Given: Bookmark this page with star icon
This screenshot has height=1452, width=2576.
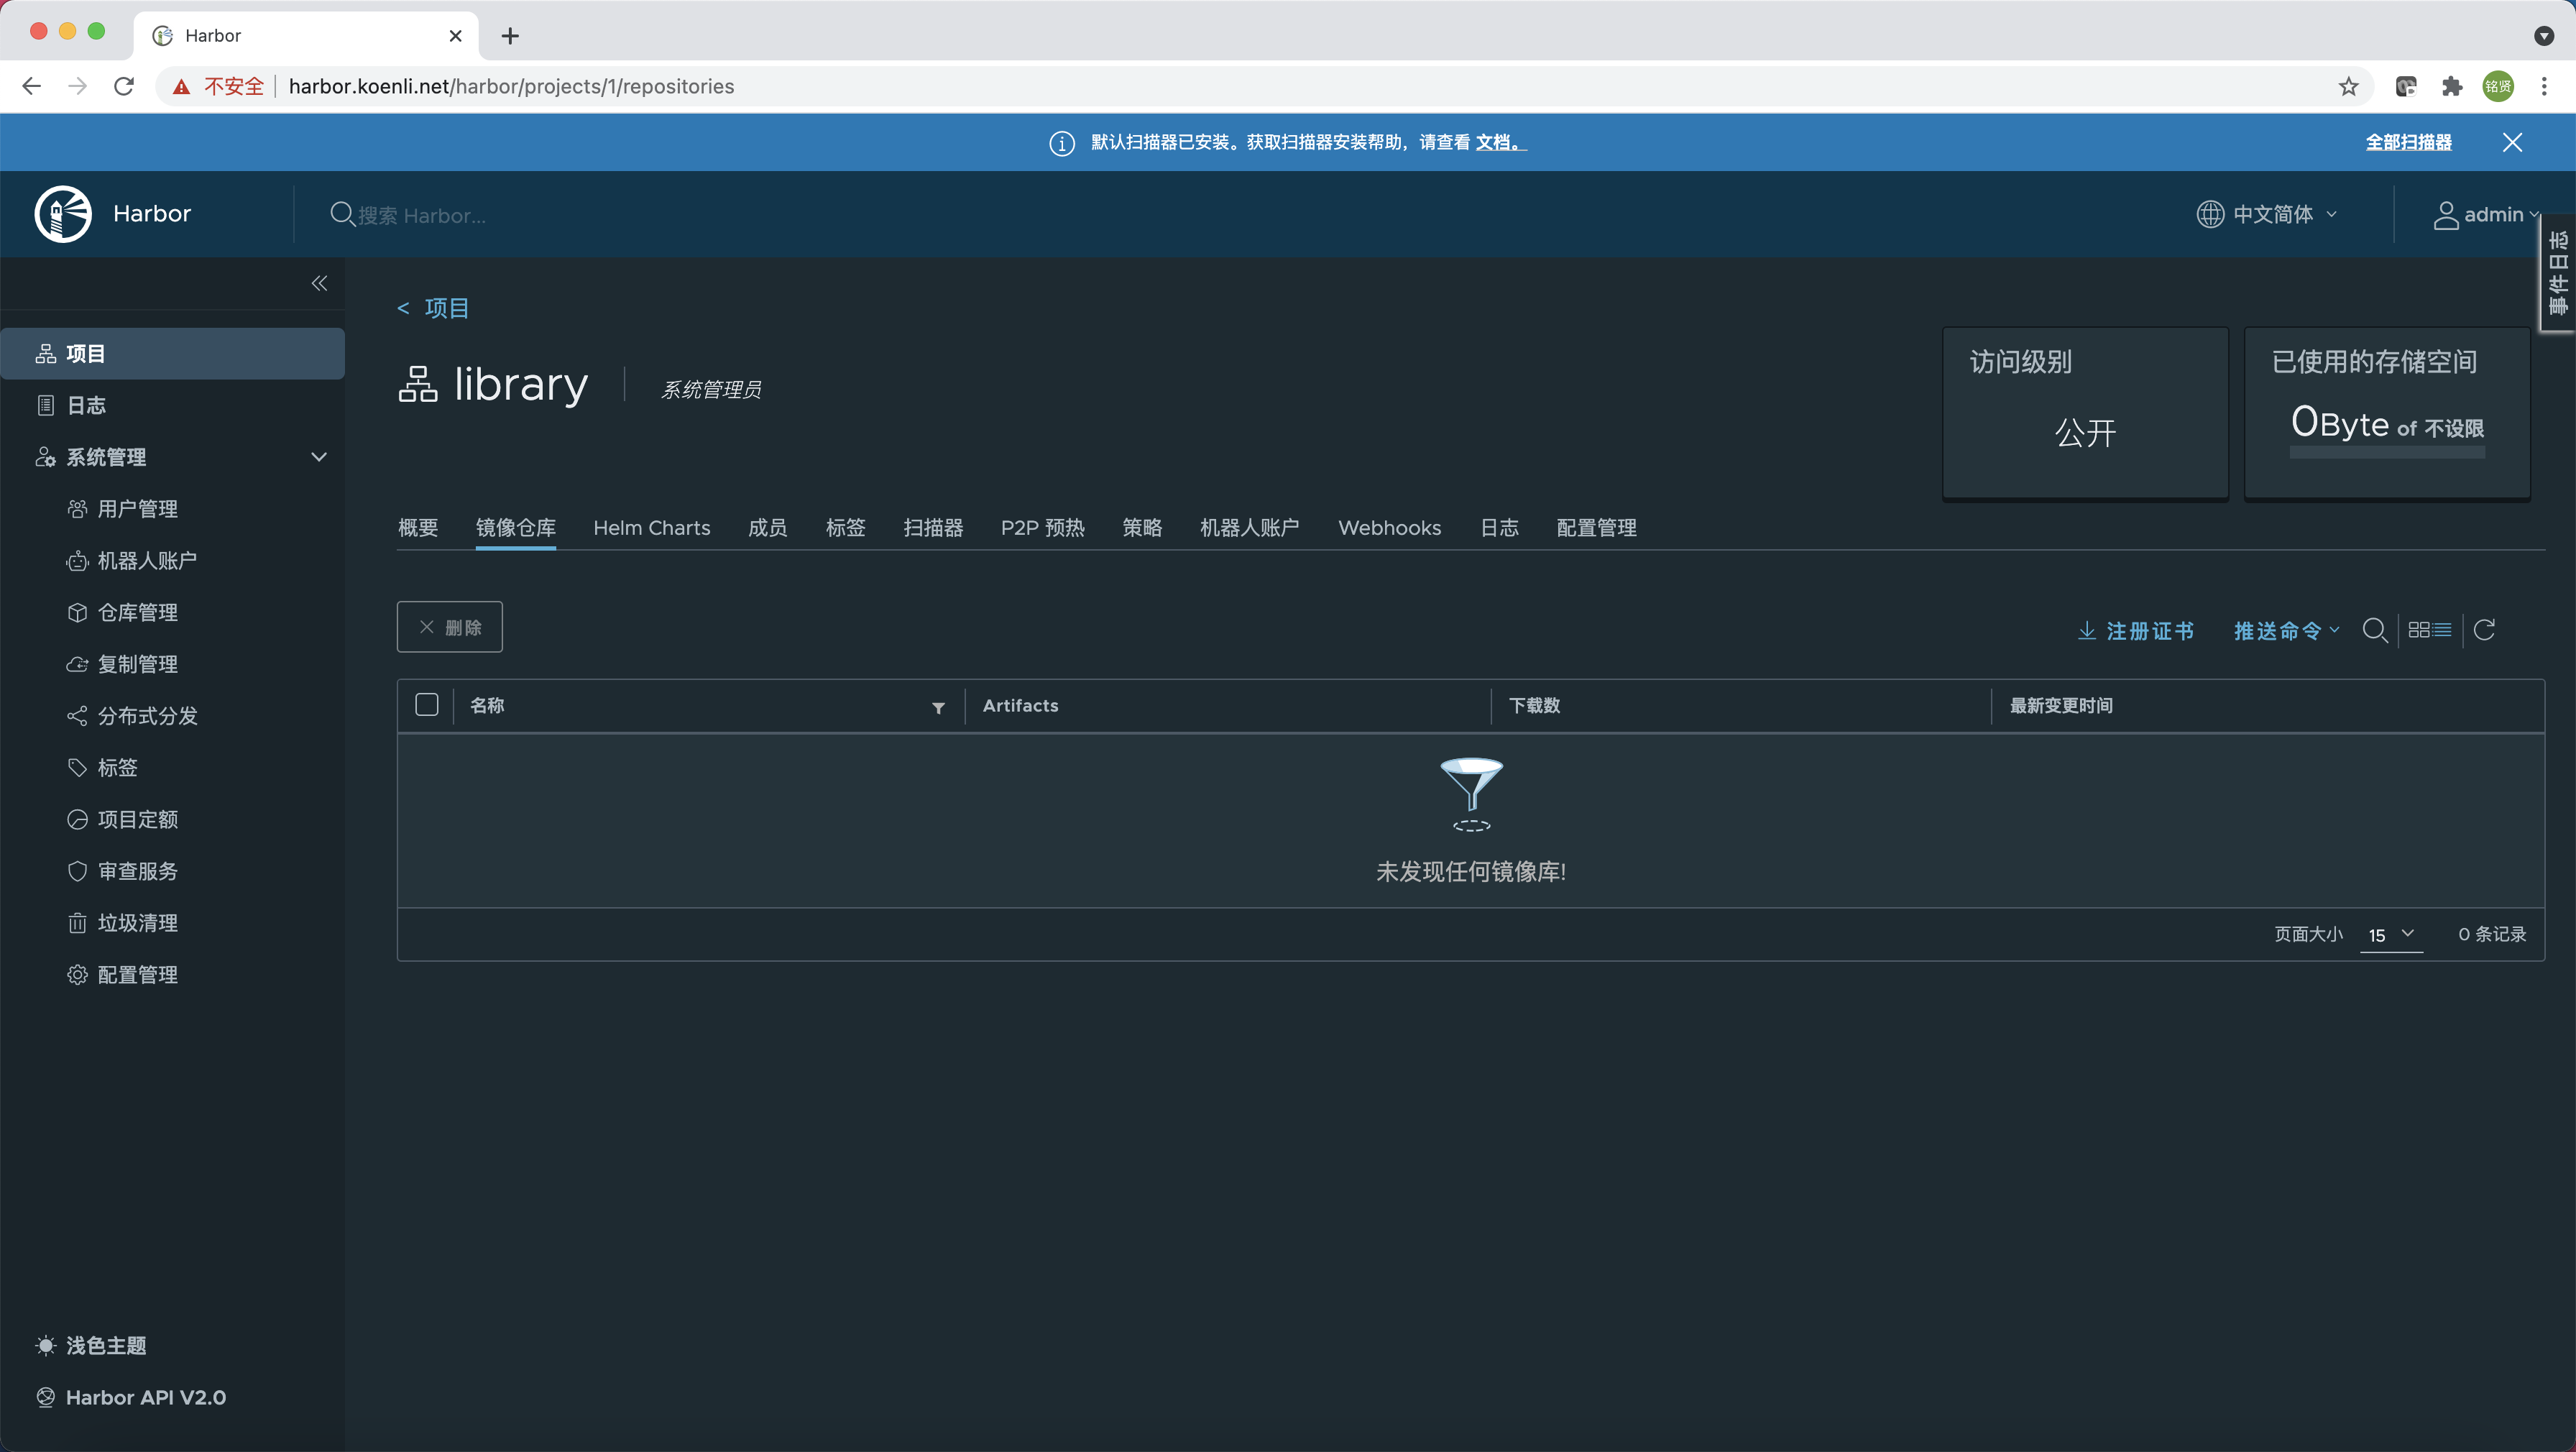Looking at the screenshot, I should (x=2348, y=87).
